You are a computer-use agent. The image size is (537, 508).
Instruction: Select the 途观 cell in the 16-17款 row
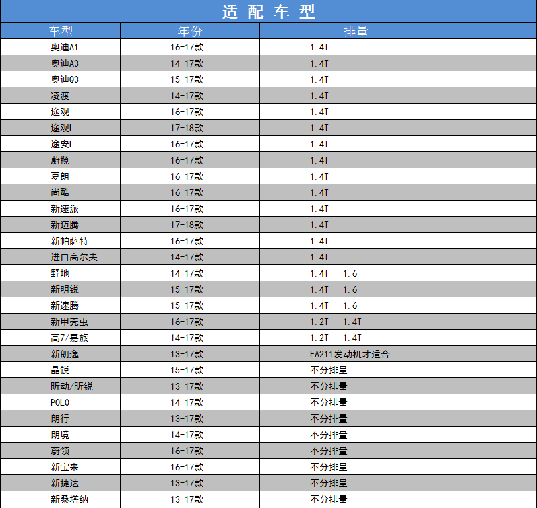[x=60, y=112]
